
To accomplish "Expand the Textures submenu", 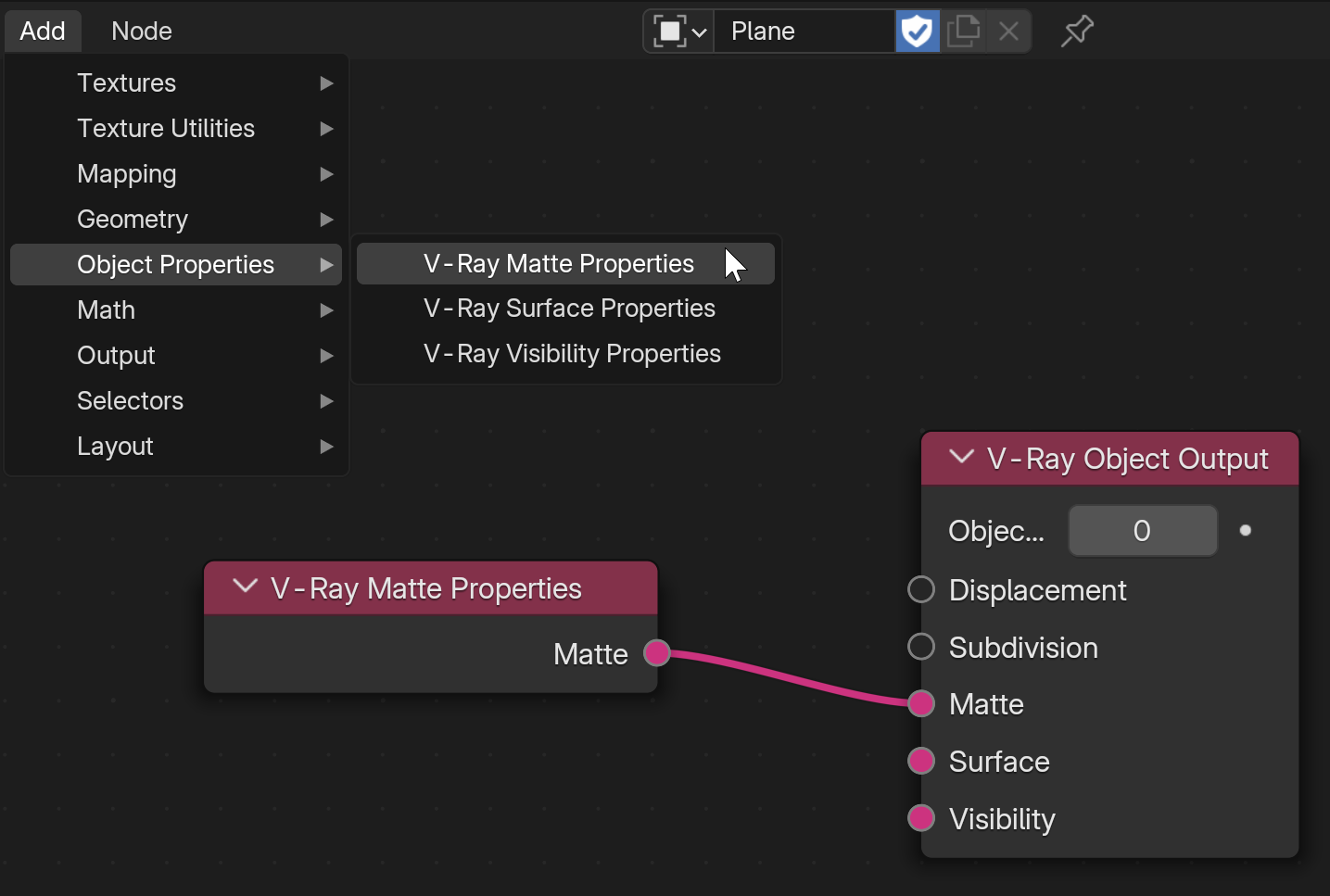I will [176, 82].
